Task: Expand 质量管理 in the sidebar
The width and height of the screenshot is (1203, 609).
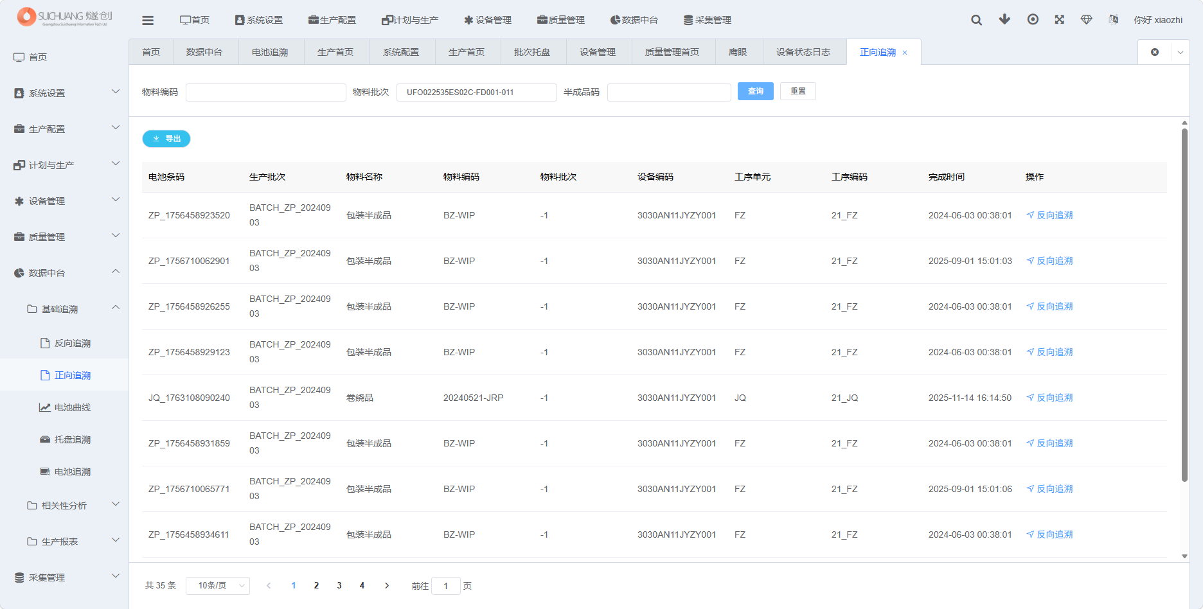Action: click(x=64, y=237)
